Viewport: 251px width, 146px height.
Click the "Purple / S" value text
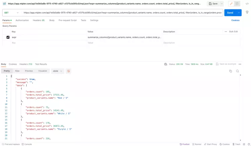tap(64, 129)
